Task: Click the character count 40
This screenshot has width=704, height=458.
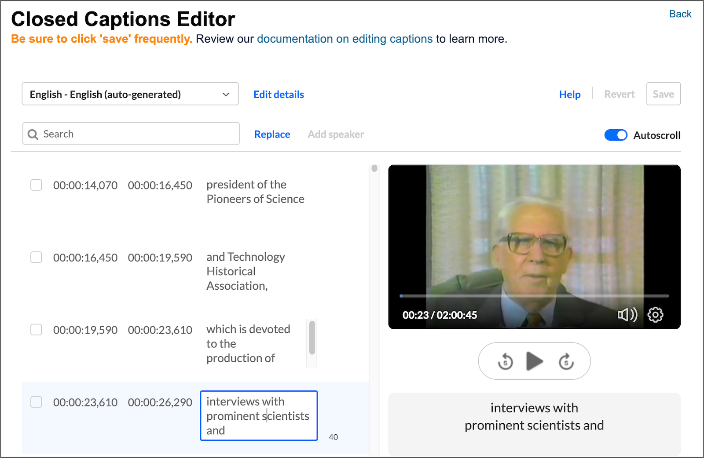Action: pyautogui.click(x=334, y=437)
